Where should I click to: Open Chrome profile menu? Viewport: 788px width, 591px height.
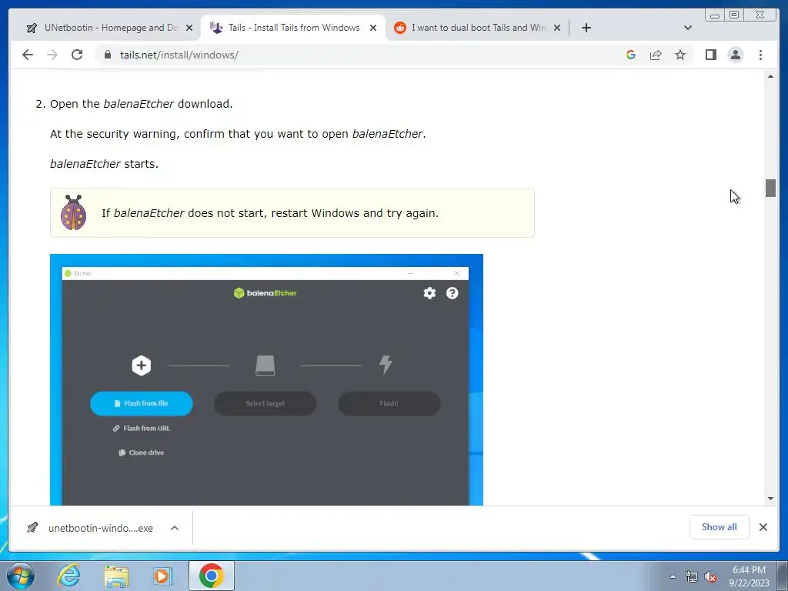pyautogui.click(x=735, y=55)
